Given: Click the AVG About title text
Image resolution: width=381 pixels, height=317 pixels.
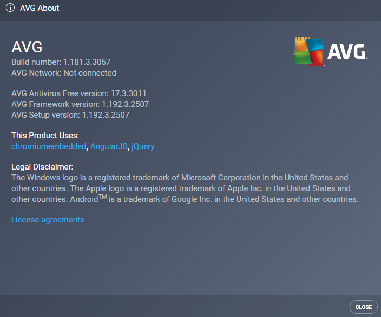Looking at the screenshot, I should click(x=40, y=8).
